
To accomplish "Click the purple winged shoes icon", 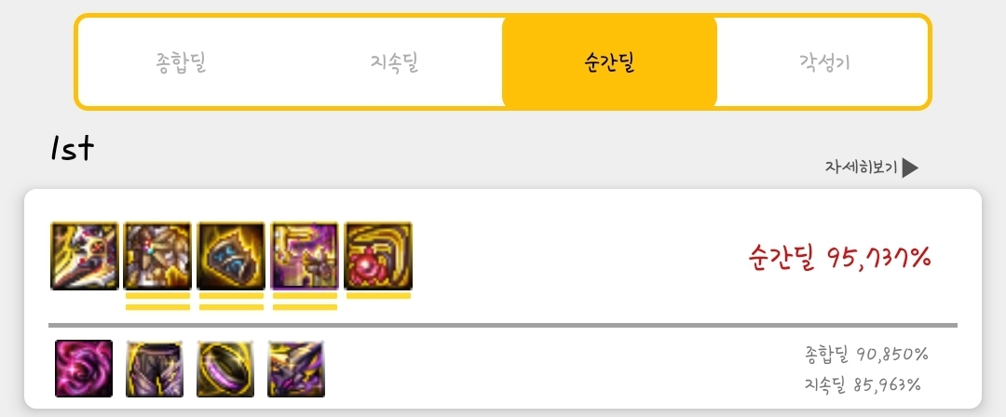I will (x=296, y=369).
